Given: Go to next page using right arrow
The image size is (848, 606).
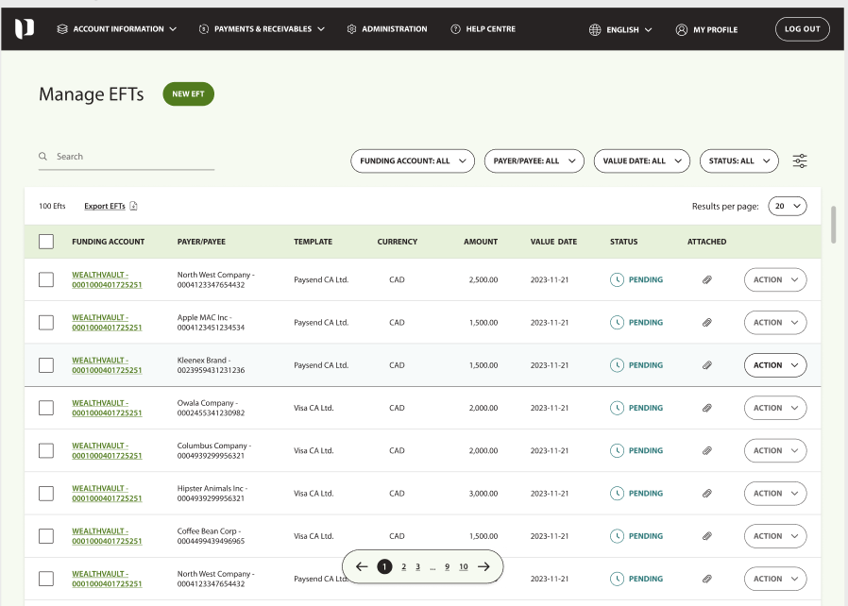Looking at the screenshot, I should click(483, 566).
